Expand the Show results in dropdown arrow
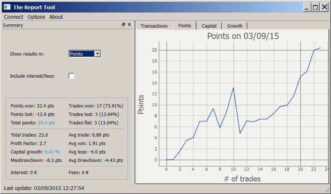331x194 pixels. pyautogui.click(x=97, y=54)
